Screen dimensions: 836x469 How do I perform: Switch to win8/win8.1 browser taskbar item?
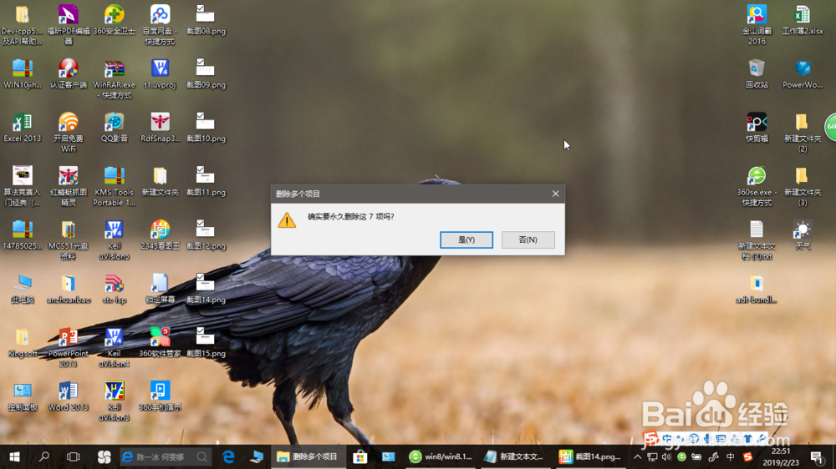click(x=441, y=456)
